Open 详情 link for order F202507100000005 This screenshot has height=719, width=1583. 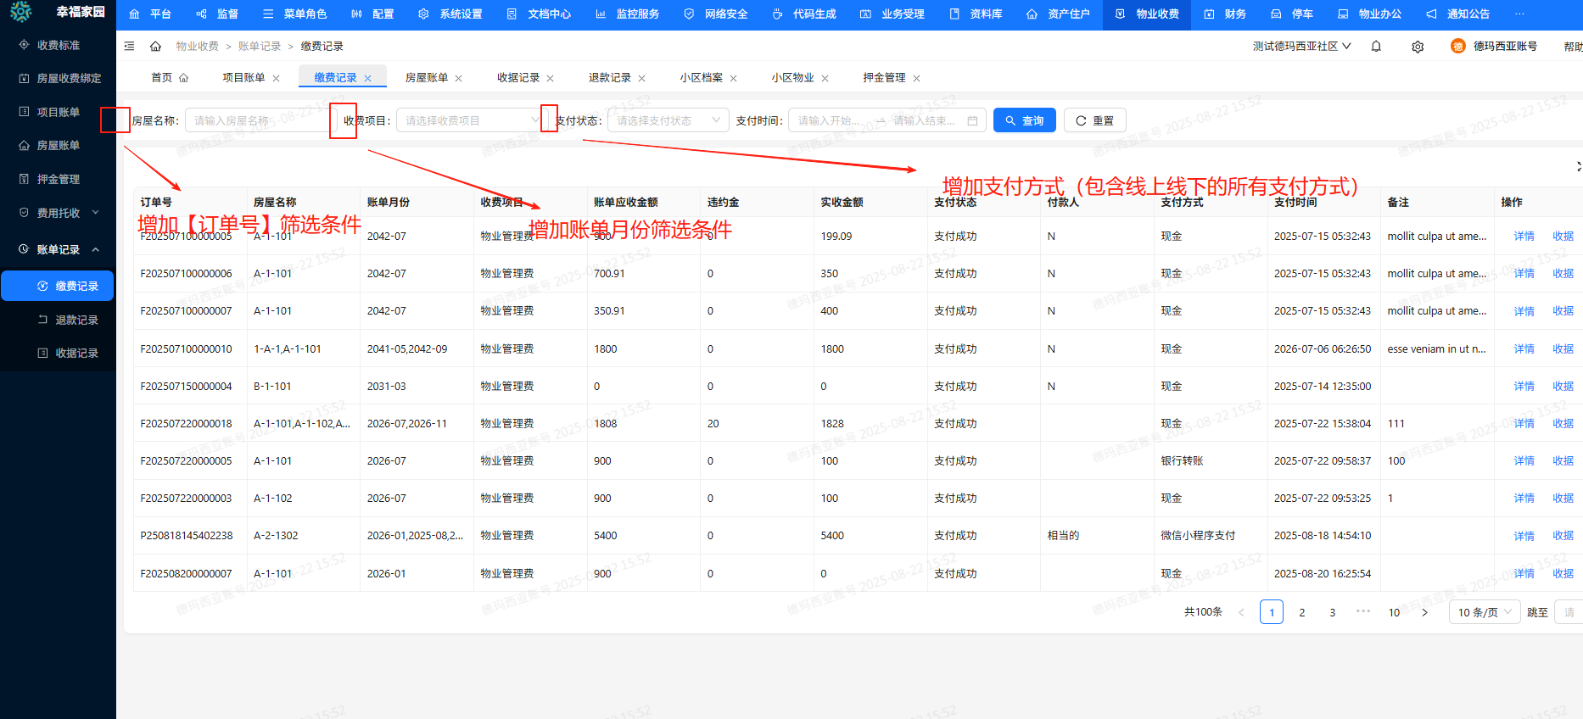tap(1524, 237)
